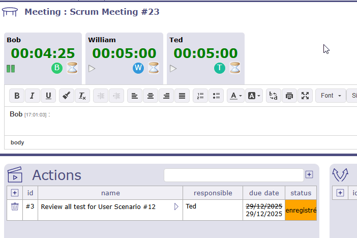Click Ted's hourglass icon
Image resolution: width=357 pixels, height=238 pixels.
click(x=235, y=68)
